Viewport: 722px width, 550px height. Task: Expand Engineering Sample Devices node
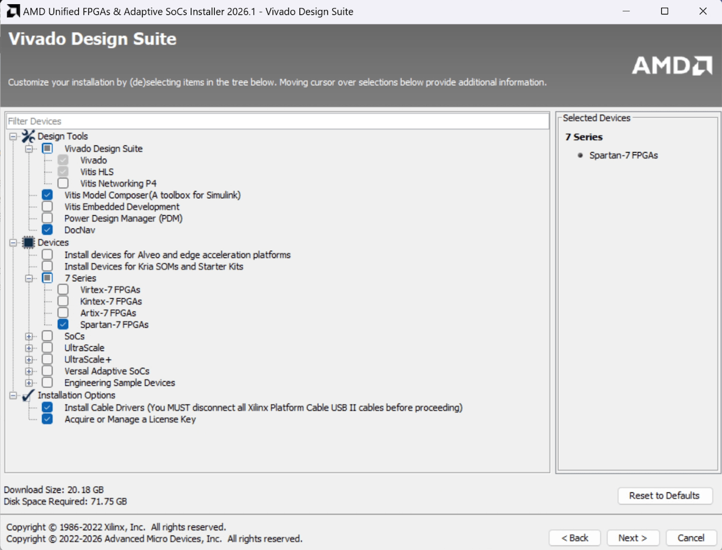pos(28,383)
